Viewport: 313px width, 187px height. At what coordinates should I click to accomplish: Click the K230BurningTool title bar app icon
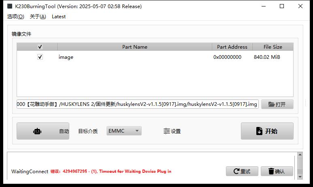click(10, 6)
